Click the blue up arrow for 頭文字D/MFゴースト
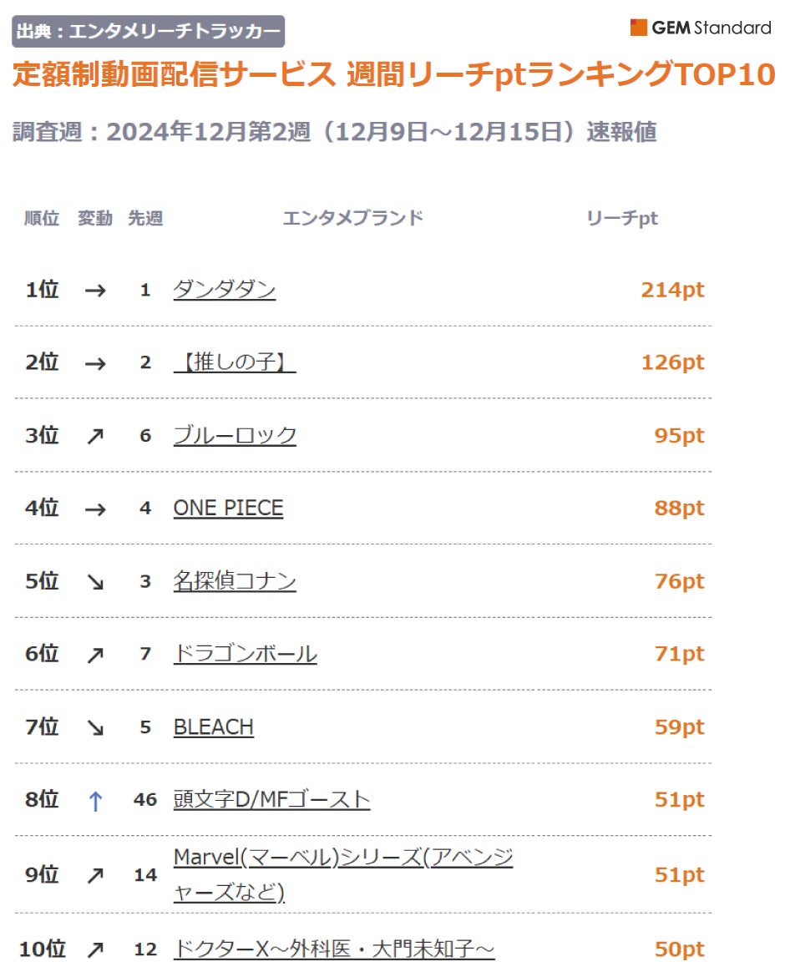The height and width of the screenshot is (977, 785). (x=95, y=800)
